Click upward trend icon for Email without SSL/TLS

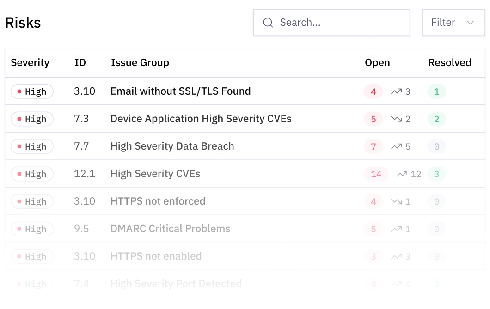tap(396, 91)
